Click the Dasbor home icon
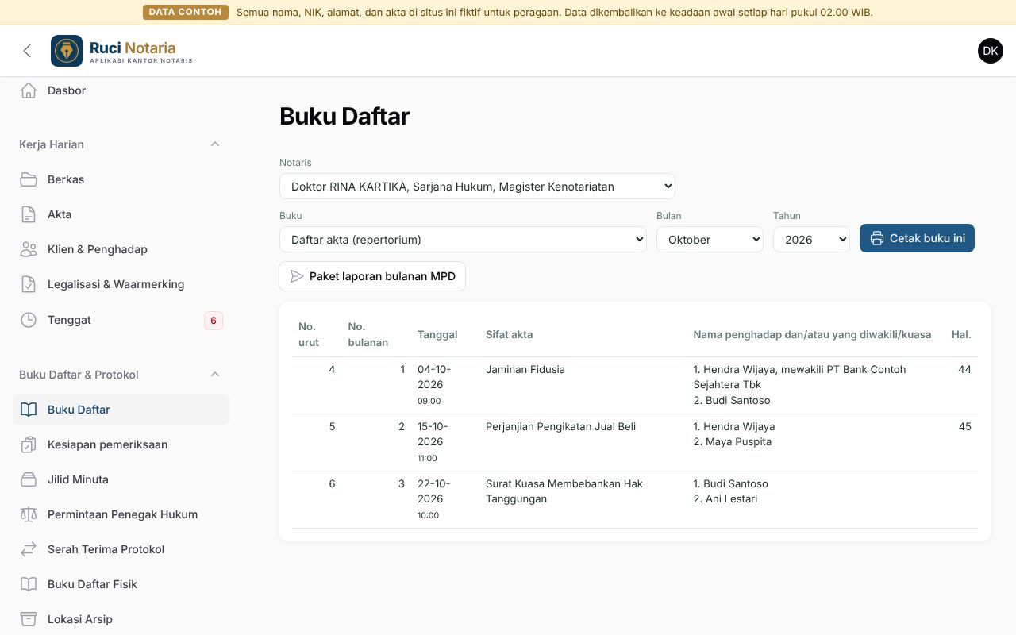 pyautogui.click(x=29, y=90)
